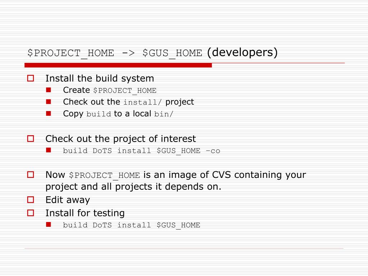Viewport: 368px width, 276px height.
Task: Click the hollow bullet beside Install for testing
Action: [31, 213]
